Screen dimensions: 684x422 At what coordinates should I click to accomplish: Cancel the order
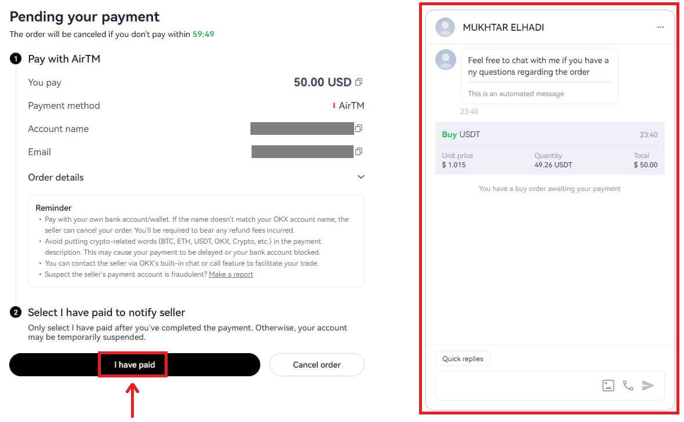tap(316, 364)
